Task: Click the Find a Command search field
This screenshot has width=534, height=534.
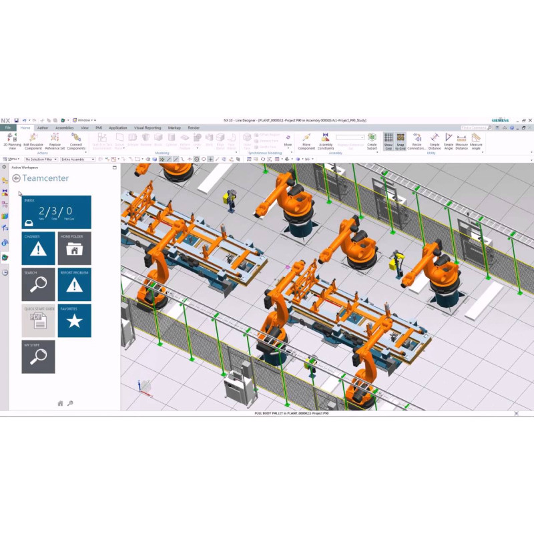Action: point(473,127)
